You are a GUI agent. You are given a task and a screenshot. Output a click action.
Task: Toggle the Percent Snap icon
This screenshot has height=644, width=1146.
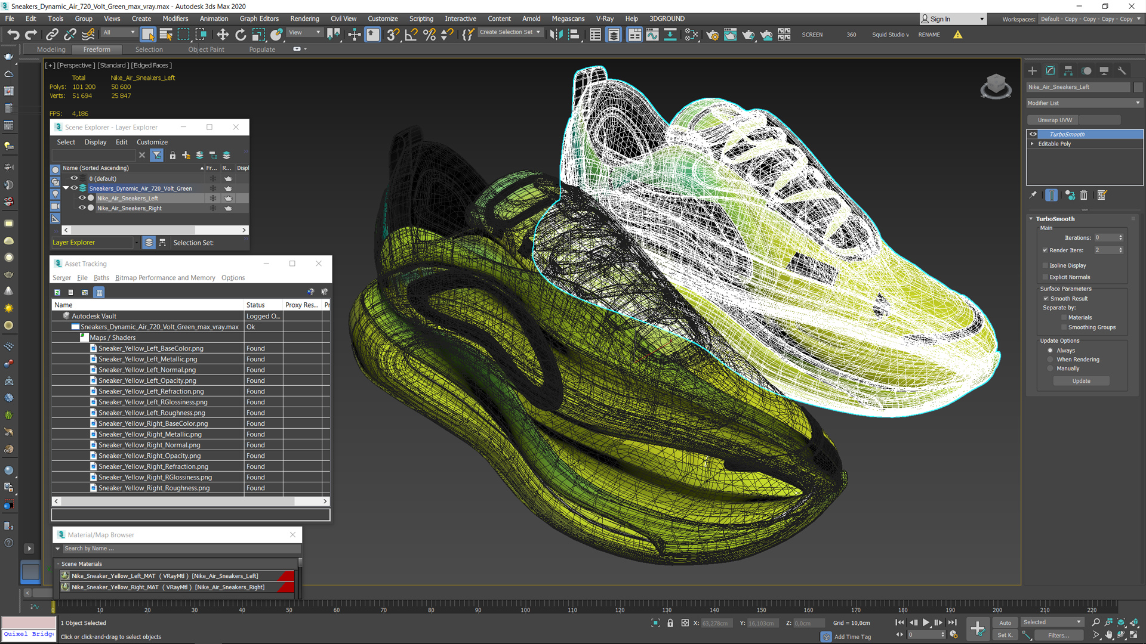click(429, 35)
